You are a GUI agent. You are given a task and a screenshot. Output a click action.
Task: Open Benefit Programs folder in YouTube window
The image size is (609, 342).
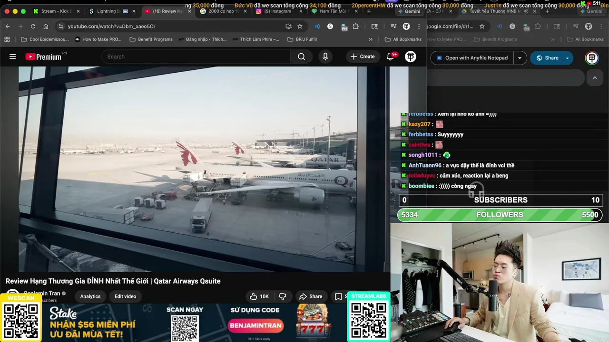(x=151, y=39)
